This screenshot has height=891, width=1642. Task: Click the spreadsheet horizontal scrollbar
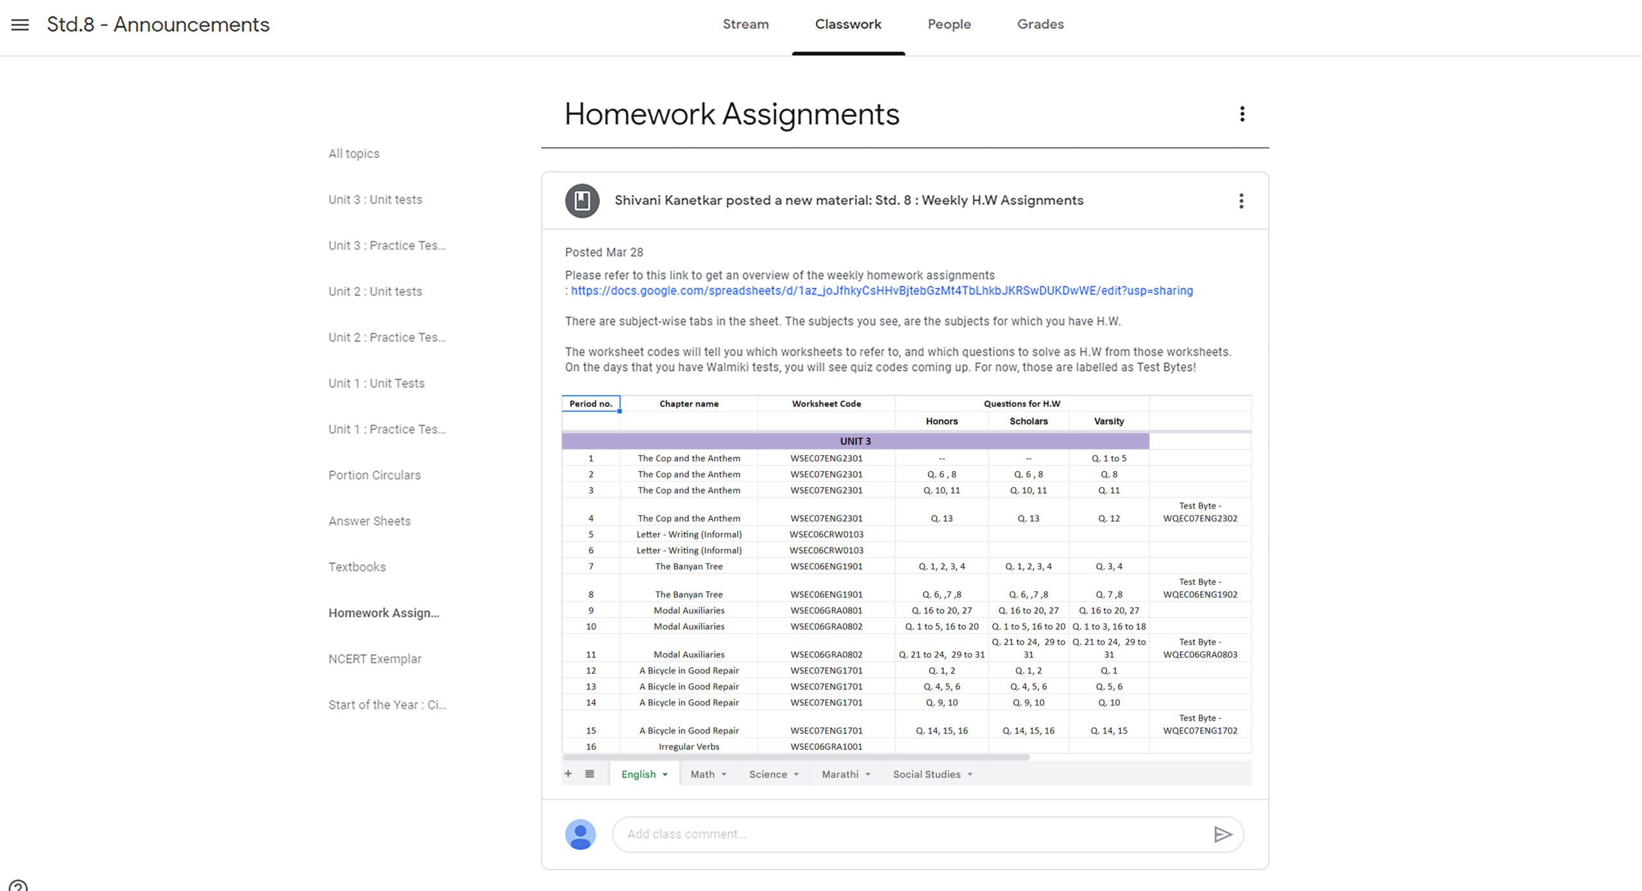click(796, 757)
